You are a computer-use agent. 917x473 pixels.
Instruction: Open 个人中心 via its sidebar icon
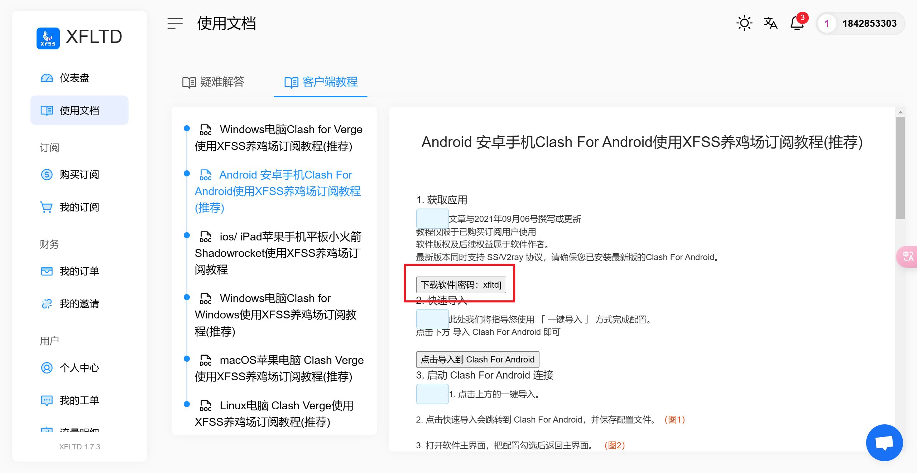point(47,367)
